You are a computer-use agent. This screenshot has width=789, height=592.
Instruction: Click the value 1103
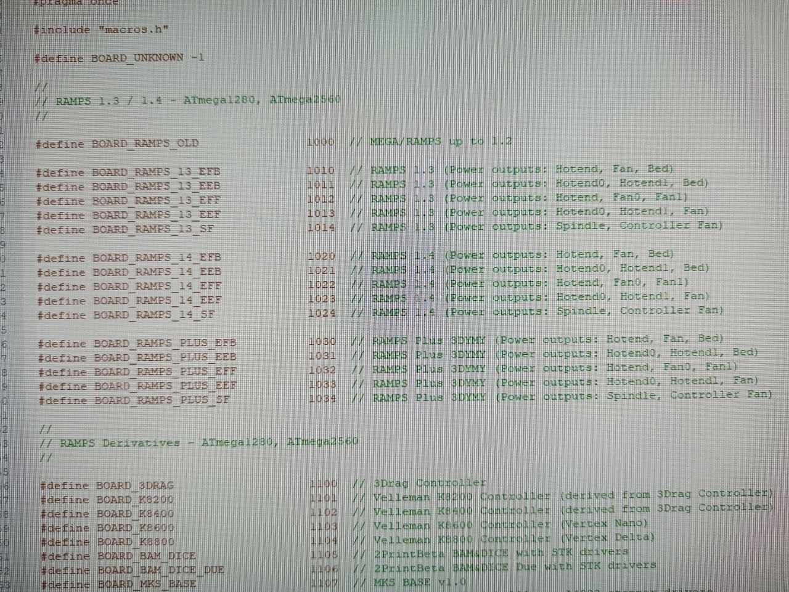tap(324, 527)
